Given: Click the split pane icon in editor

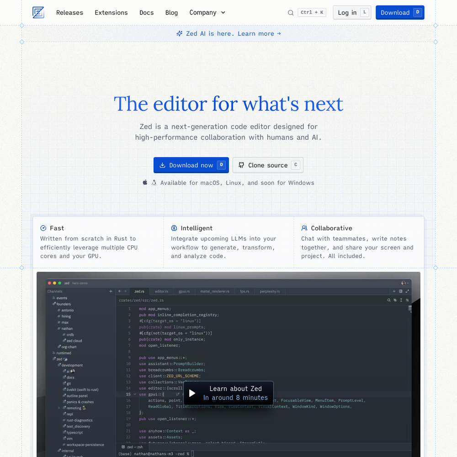Looking at the screenshot, I should (x=401, y=291).
